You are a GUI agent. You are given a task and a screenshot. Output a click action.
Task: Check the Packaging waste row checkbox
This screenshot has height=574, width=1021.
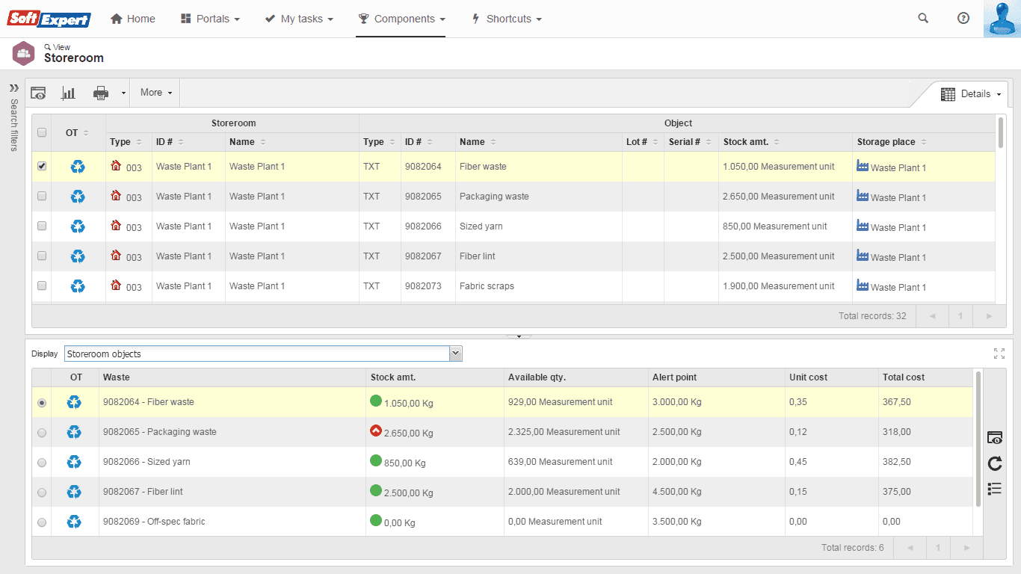(x=42, y=197)
